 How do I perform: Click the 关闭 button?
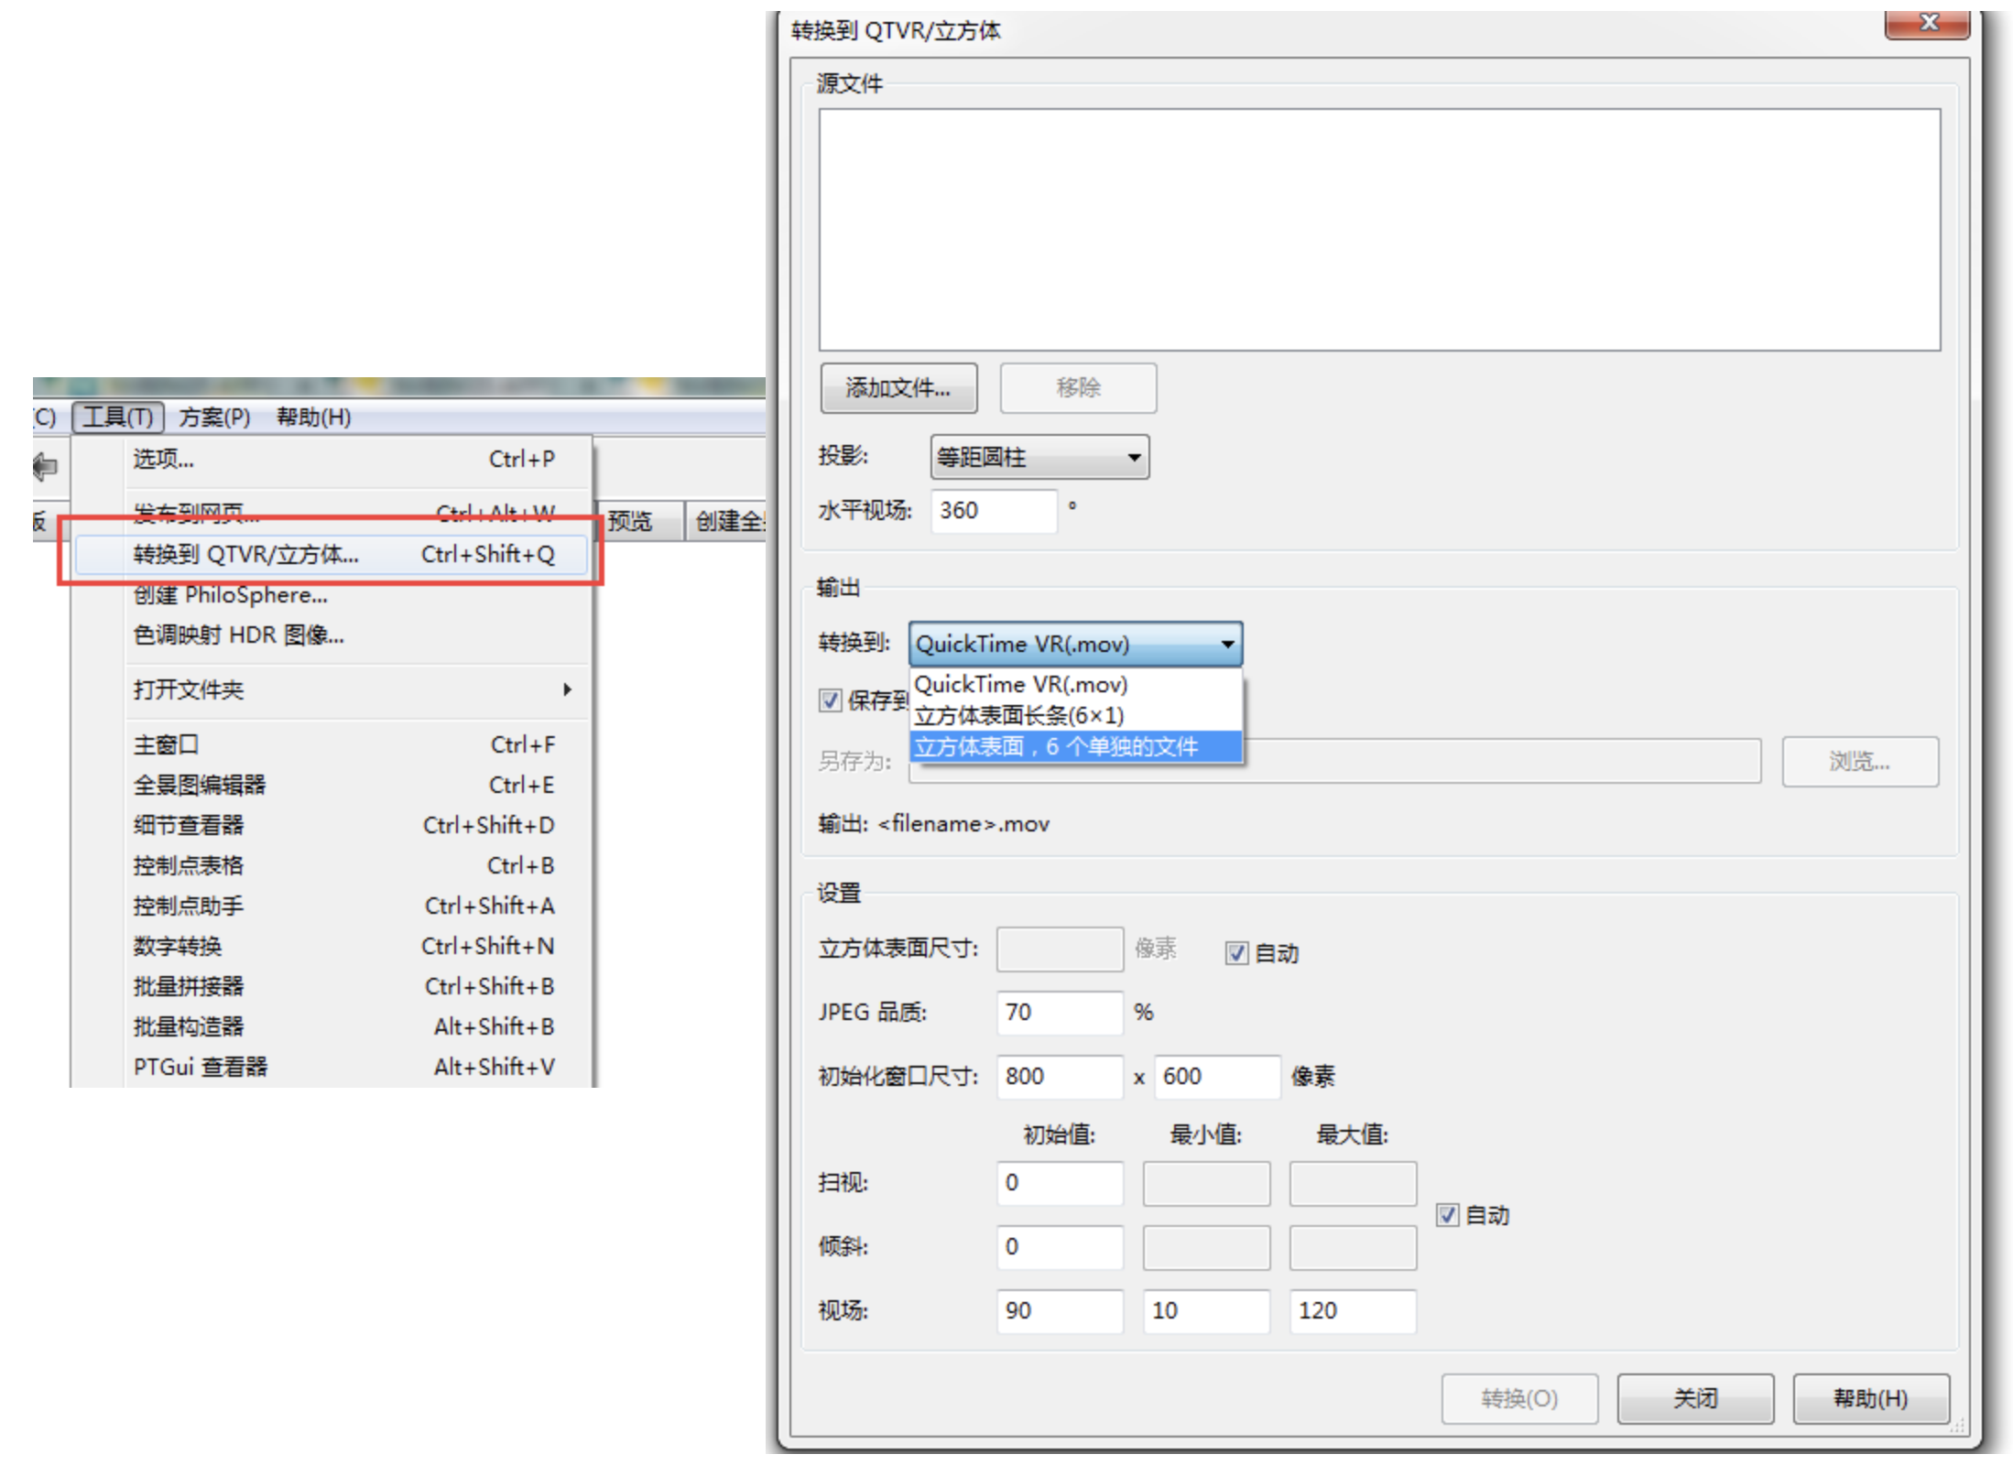point(1695,1398)
